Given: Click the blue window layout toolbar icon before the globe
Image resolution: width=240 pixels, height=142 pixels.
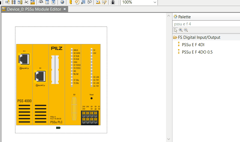Looking at the screenshot, I should coord(53,2).
